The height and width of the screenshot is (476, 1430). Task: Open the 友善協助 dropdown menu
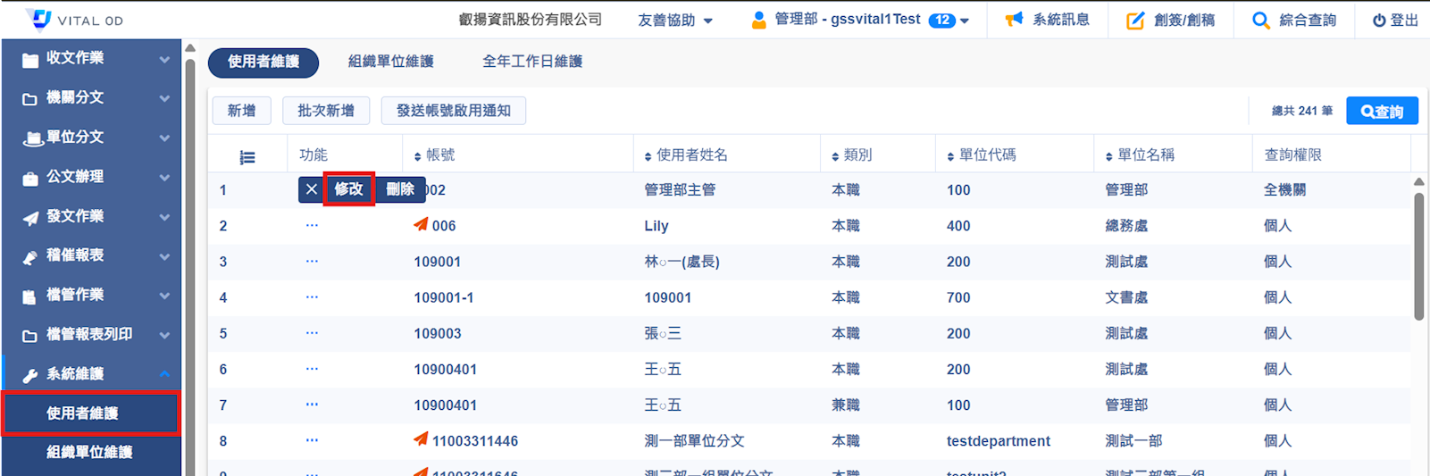675,21
